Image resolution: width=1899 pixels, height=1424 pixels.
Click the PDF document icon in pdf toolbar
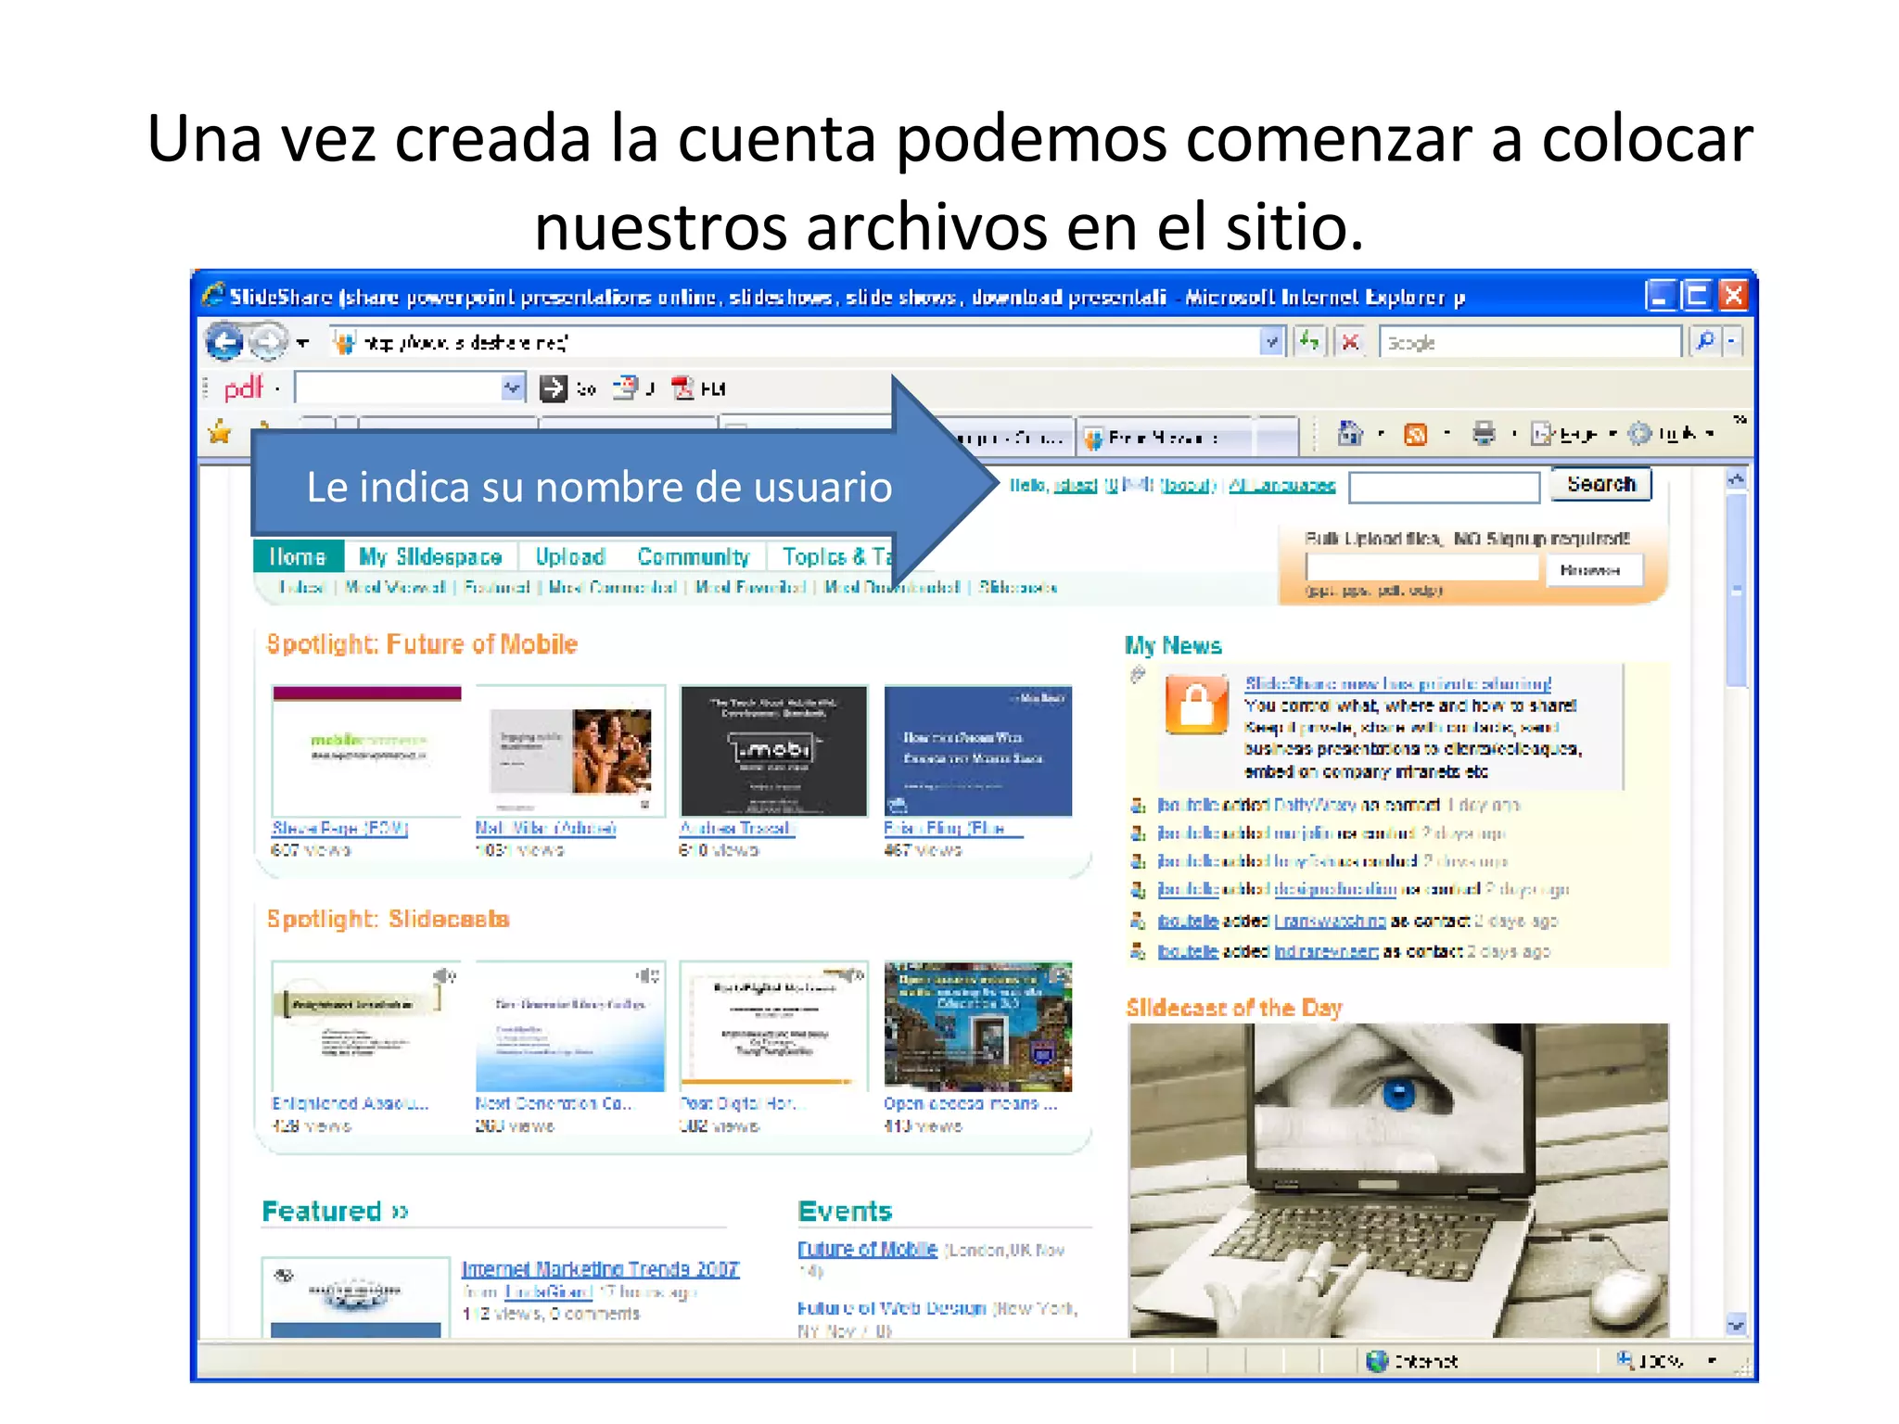point(626,388)
